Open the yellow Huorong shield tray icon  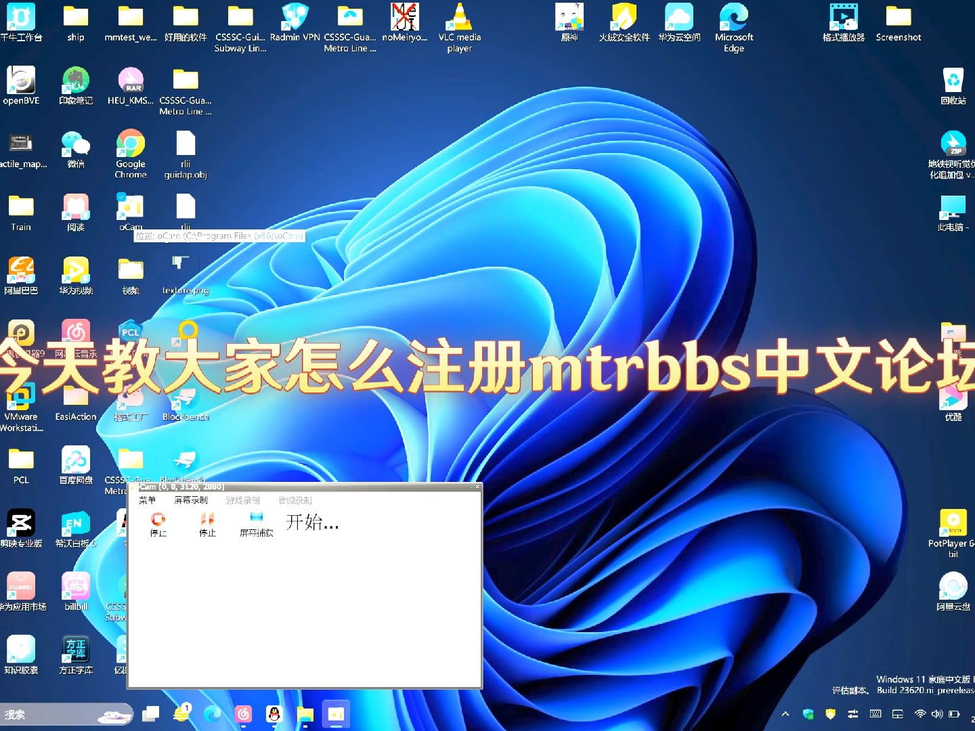[x=831, y=713]
